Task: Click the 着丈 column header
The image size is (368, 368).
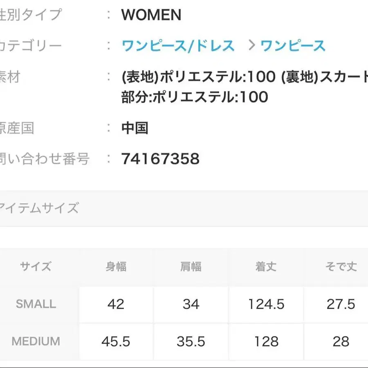Action: (266, 266)
